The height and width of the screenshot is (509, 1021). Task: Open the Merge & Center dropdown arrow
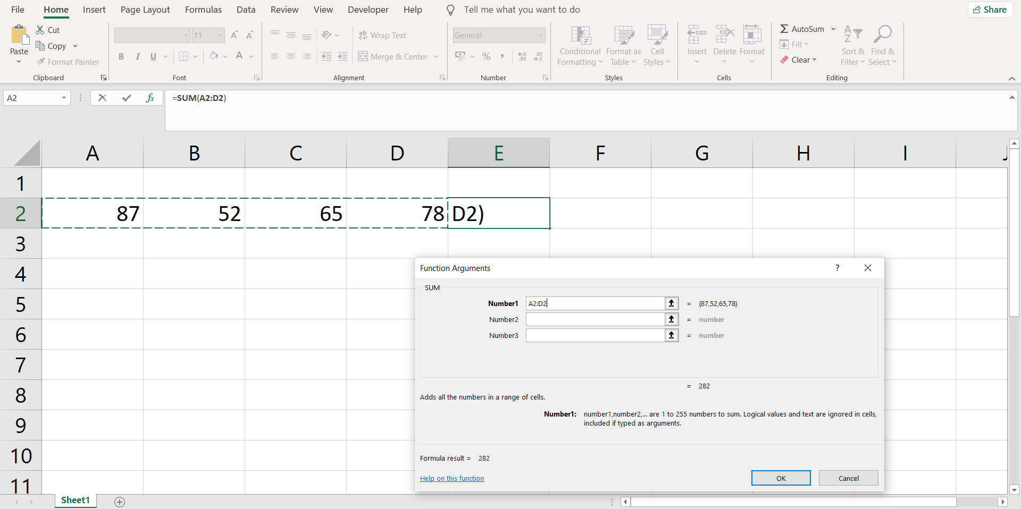pyautogui.click(x=436, y=56)
